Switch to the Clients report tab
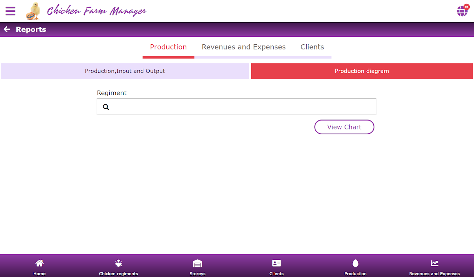The height and width of the screenshot is (277, 474). click(x=312, y=47)
